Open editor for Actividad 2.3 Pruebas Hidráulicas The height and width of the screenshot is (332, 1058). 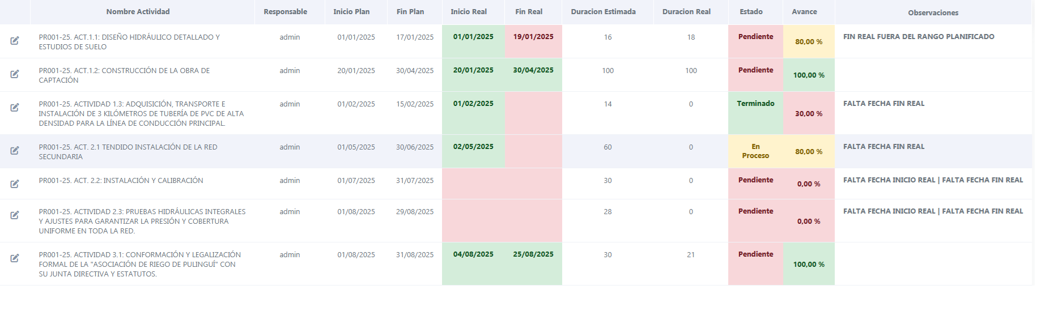15,215
